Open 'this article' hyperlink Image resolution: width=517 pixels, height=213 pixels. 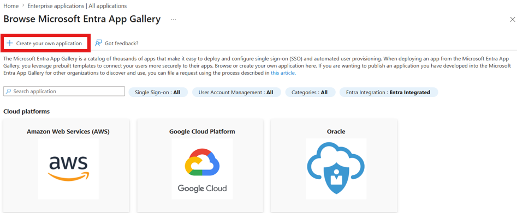point(283,73)
